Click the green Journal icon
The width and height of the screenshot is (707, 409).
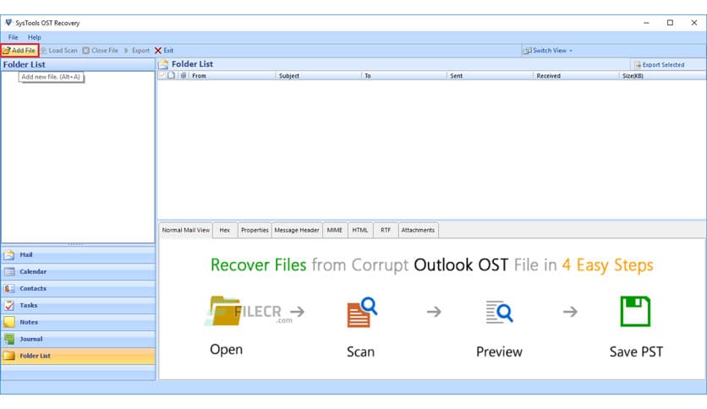[9, 339]
